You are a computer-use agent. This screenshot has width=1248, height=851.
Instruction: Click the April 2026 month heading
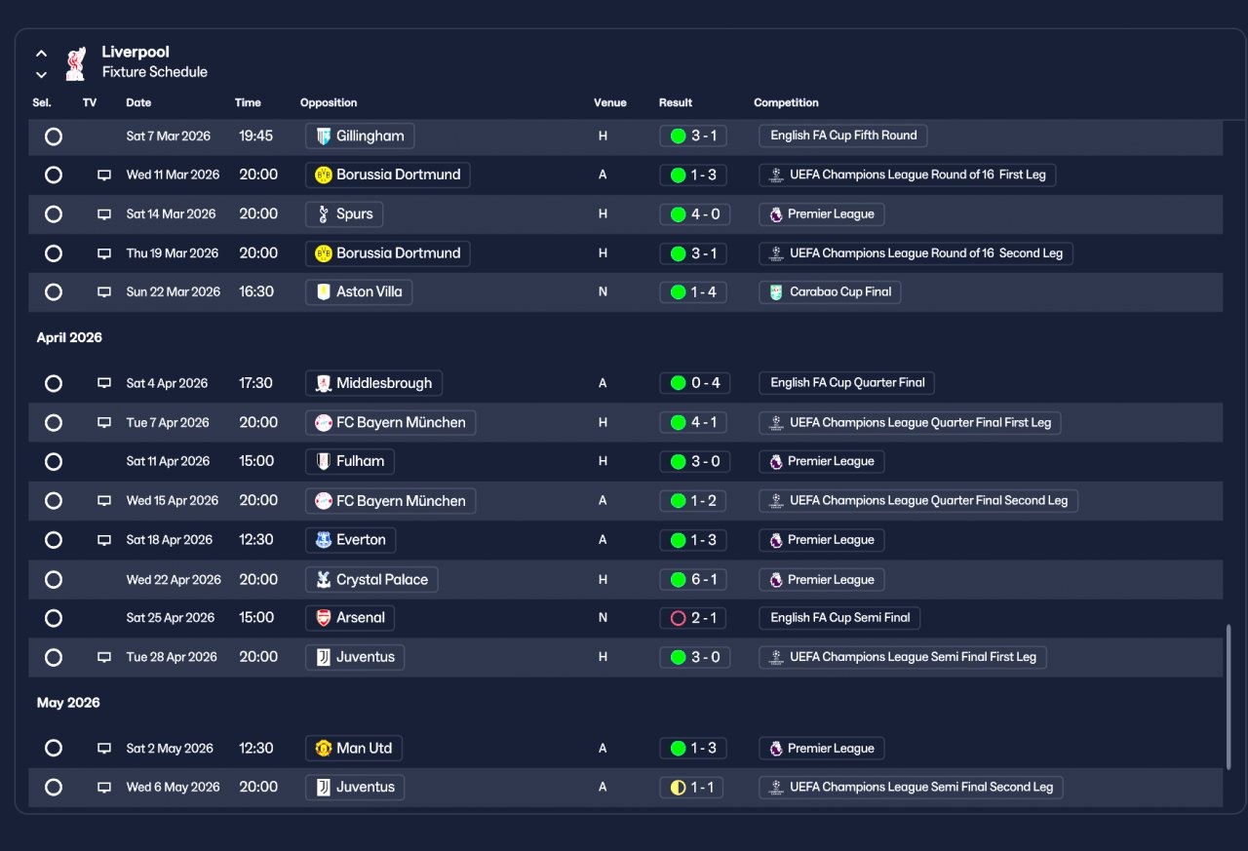[69, 337]
